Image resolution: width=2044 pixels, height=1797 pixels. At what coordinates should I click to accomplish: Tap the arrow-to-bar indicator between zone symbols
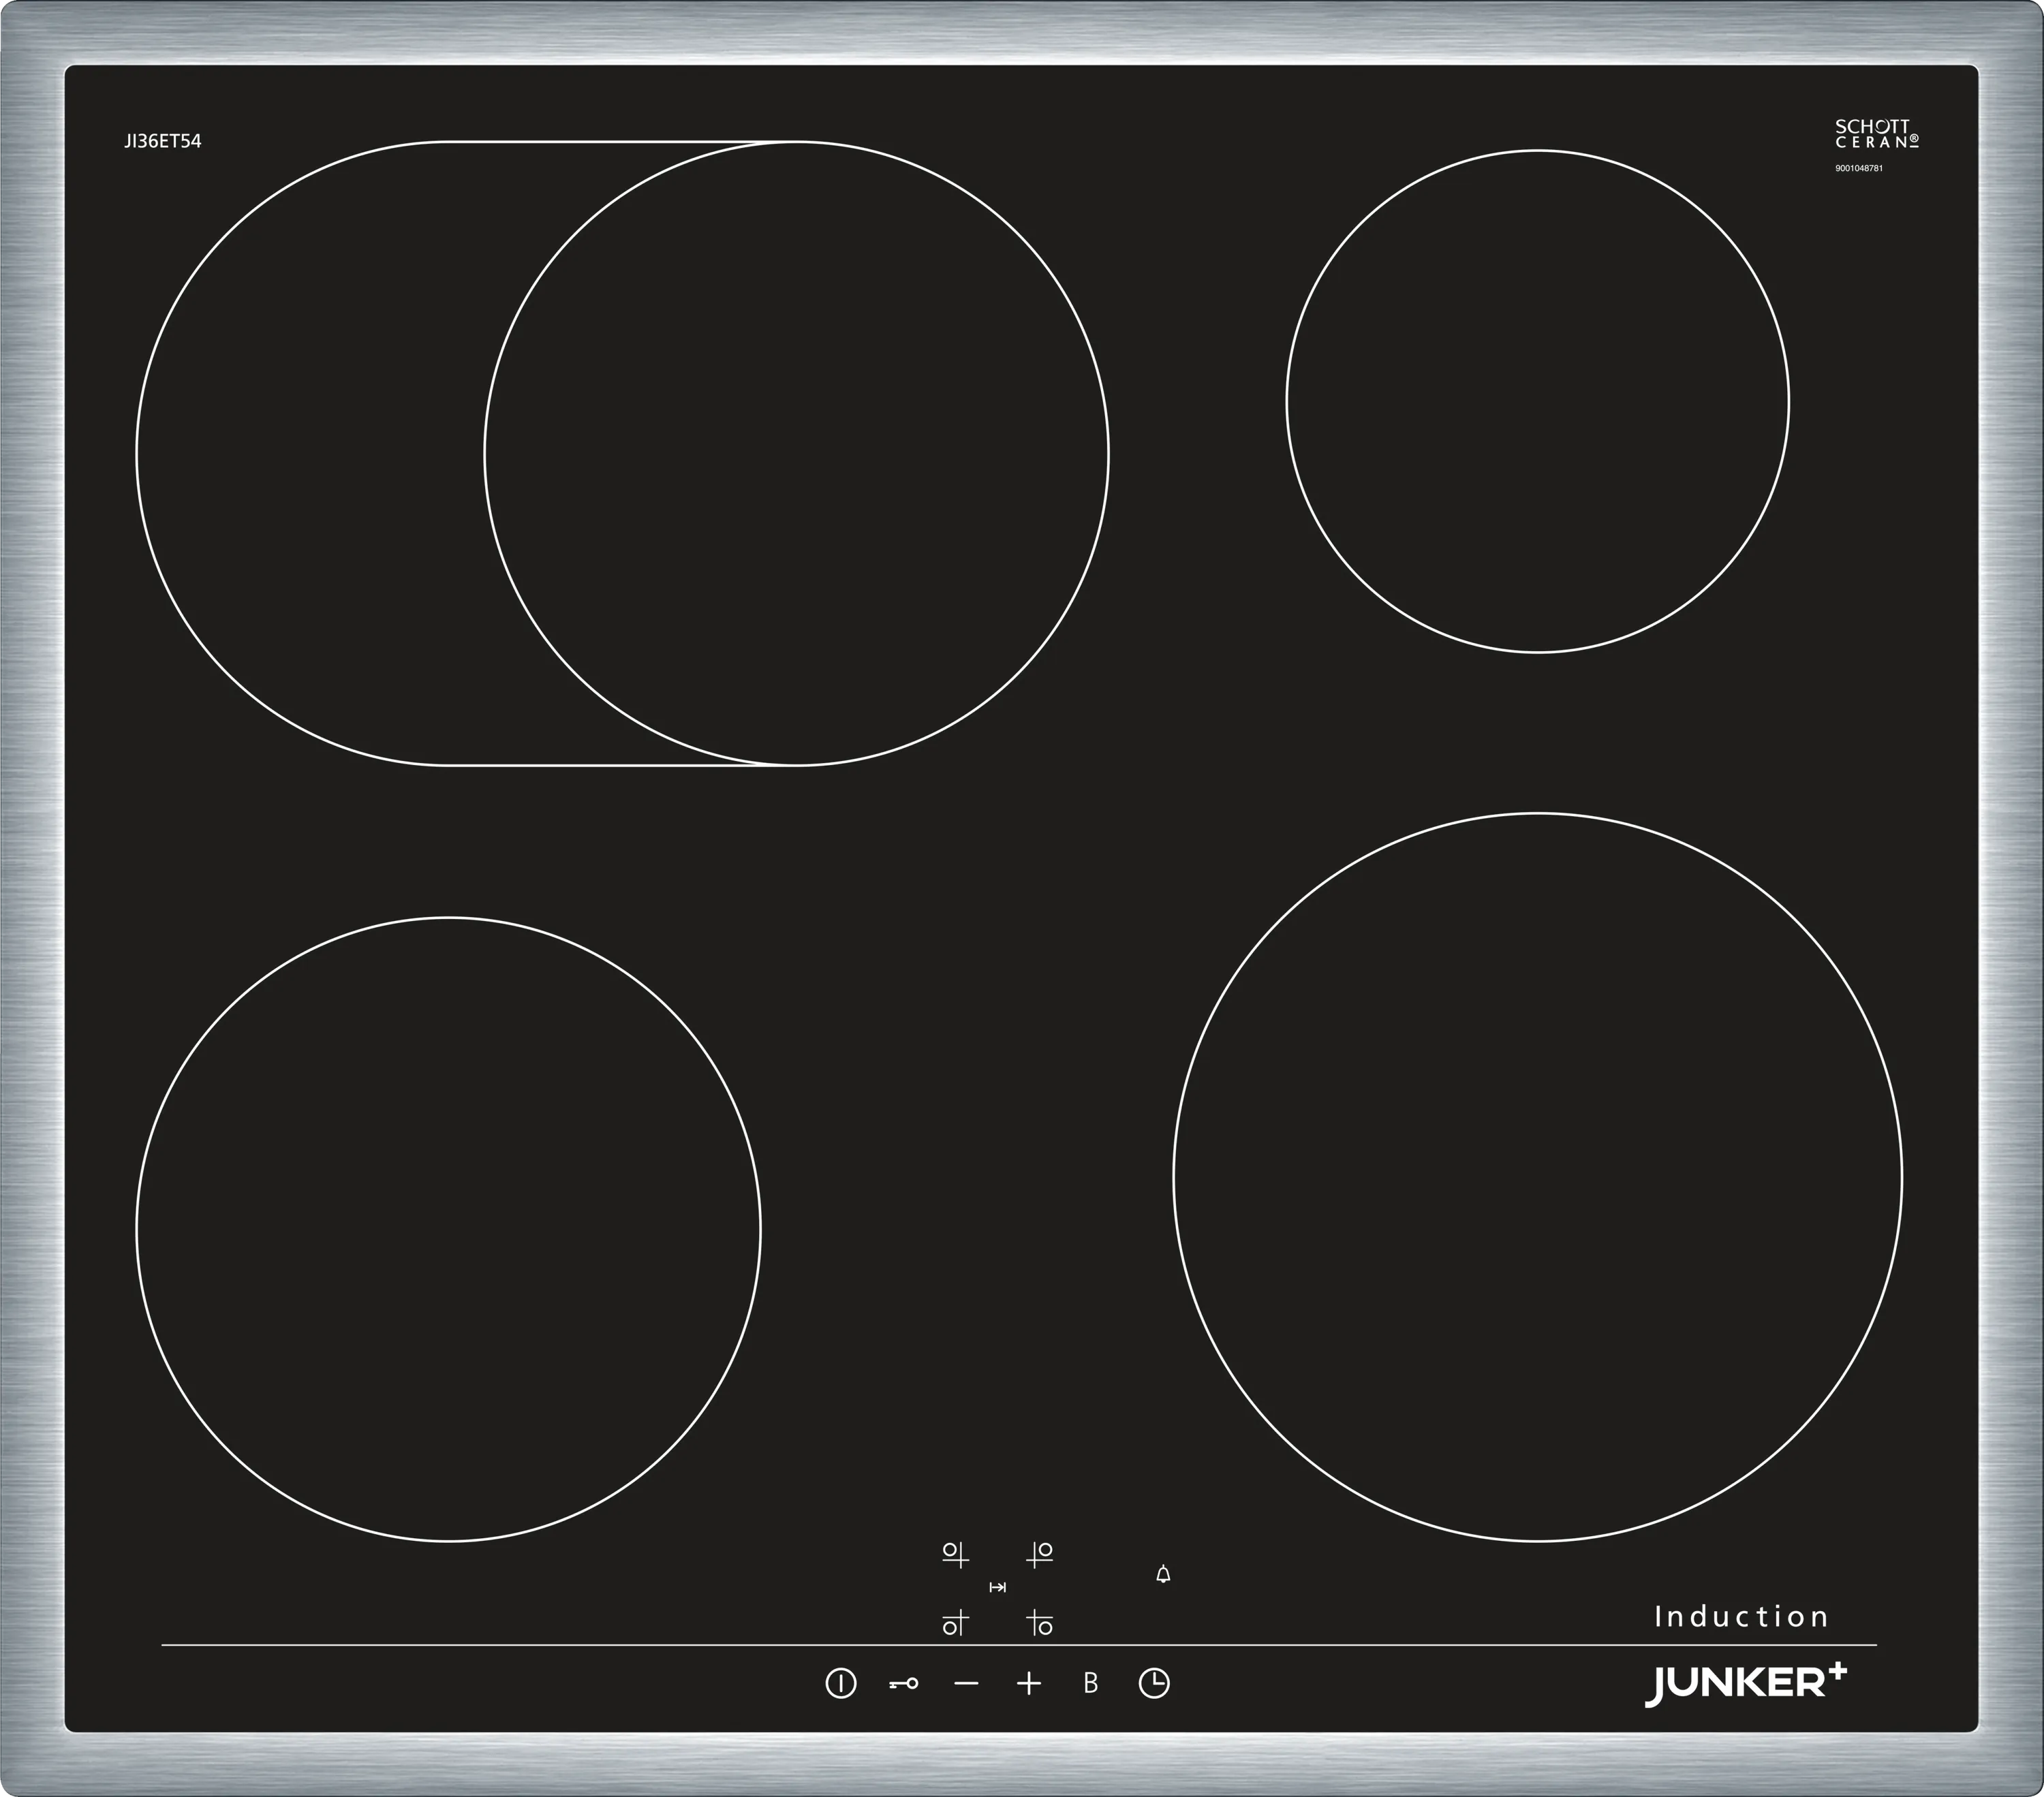pyautogui.click(x=997, y=1588)
